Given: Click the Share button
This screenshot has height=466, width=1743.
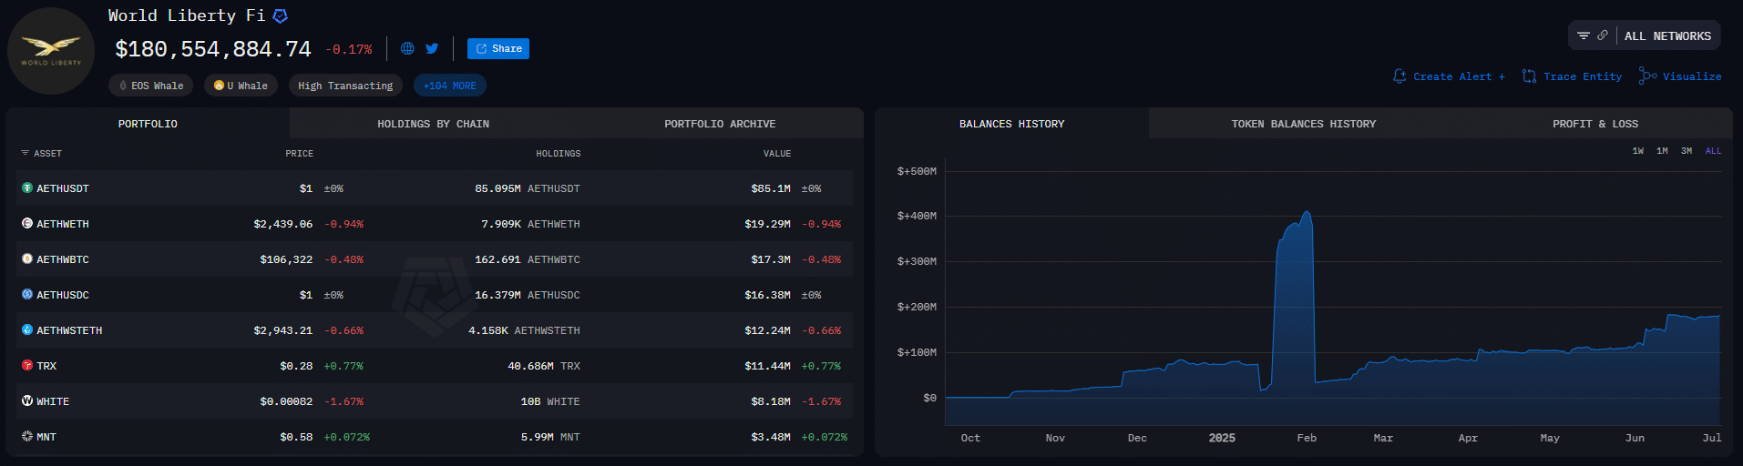Looking at the screenshot, I should [498, 49].
